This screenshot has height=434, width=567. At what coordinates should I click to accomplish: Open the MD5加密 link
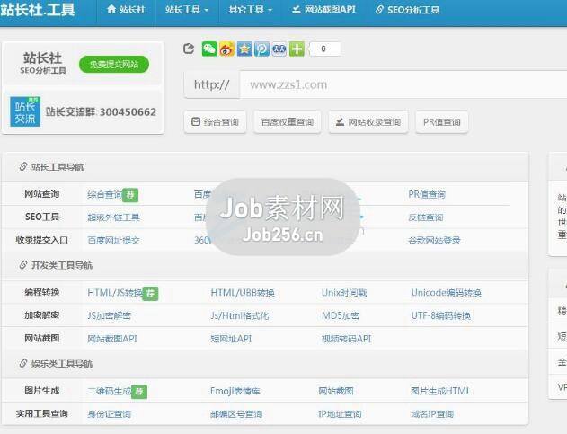coord(341,315)
